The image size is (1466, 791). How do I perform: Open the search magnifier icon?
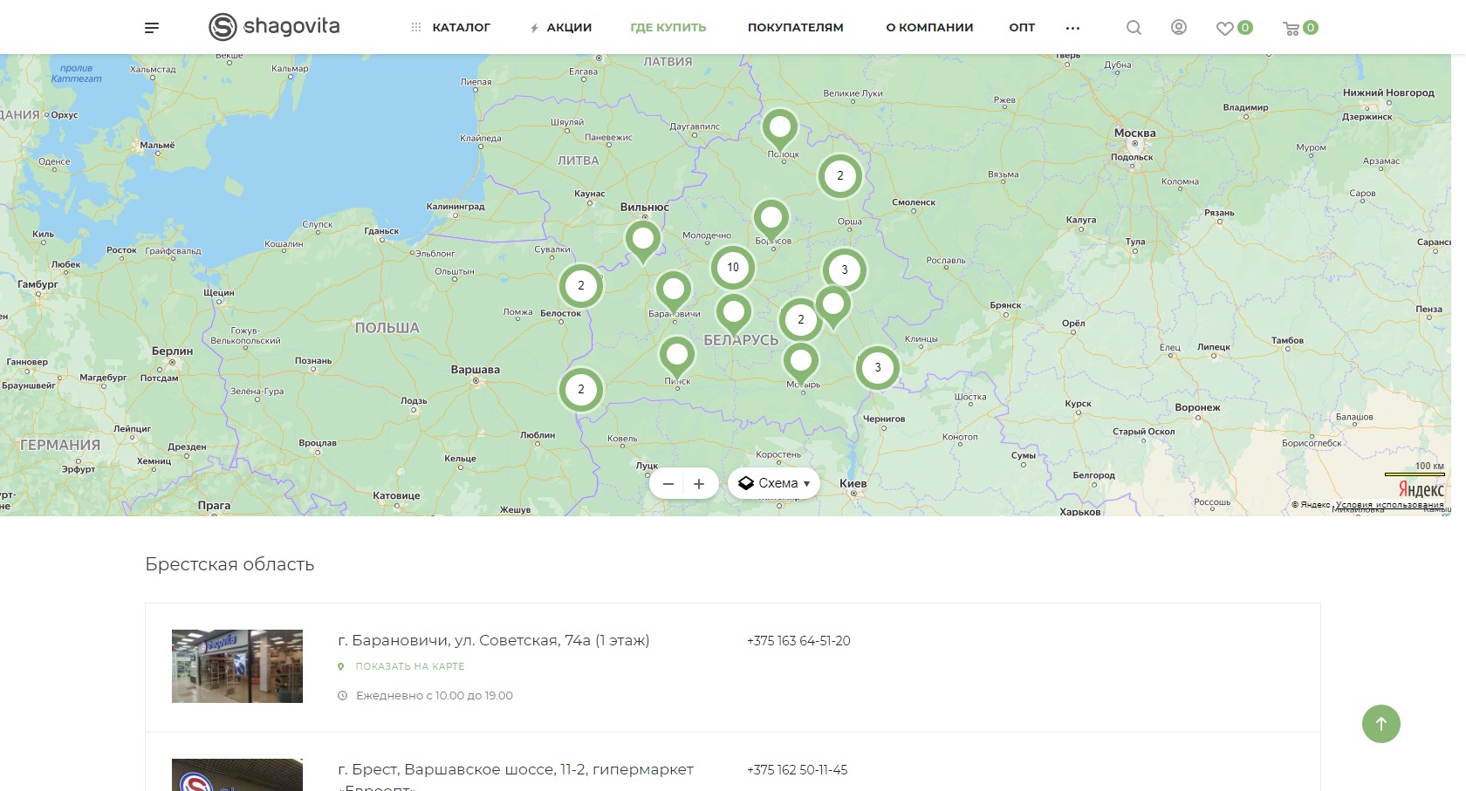coord(1134,28)
